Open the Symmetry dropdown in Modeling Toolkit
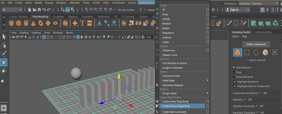Viewport: 282px width, 114px height. pos(245,99)
